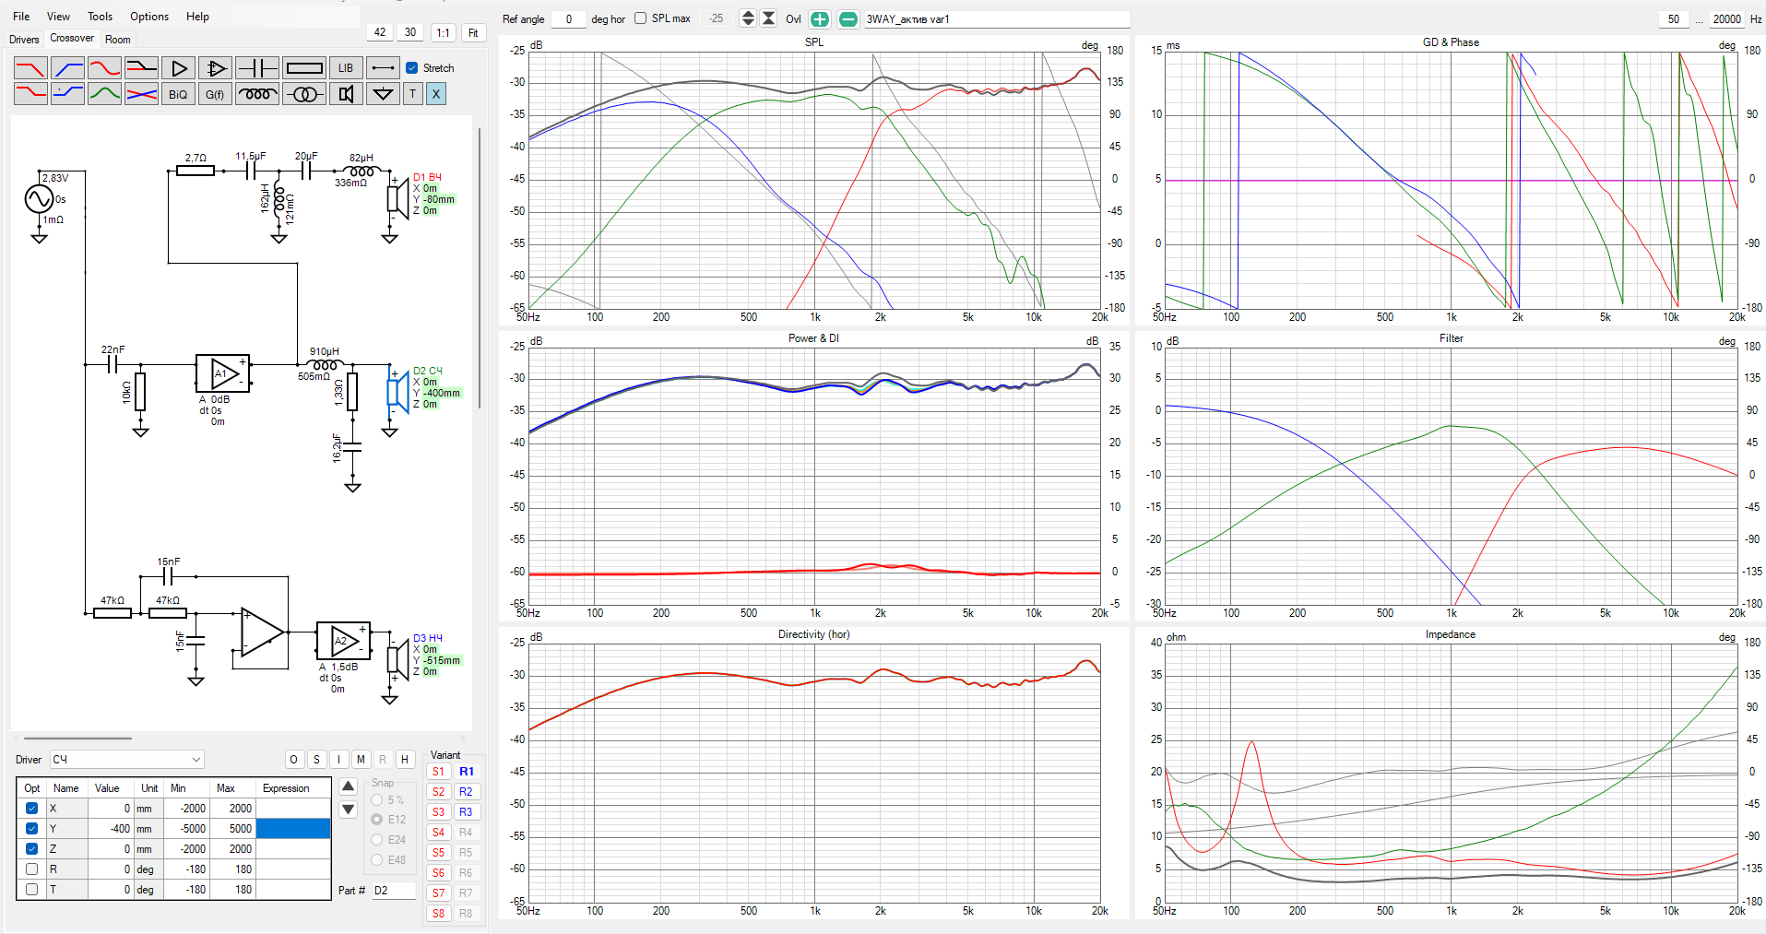Select the ground symbol tool
Image resolution: width=1766 pixels, height=934 pixels.
pyautogui.click(x=383, y=94)
